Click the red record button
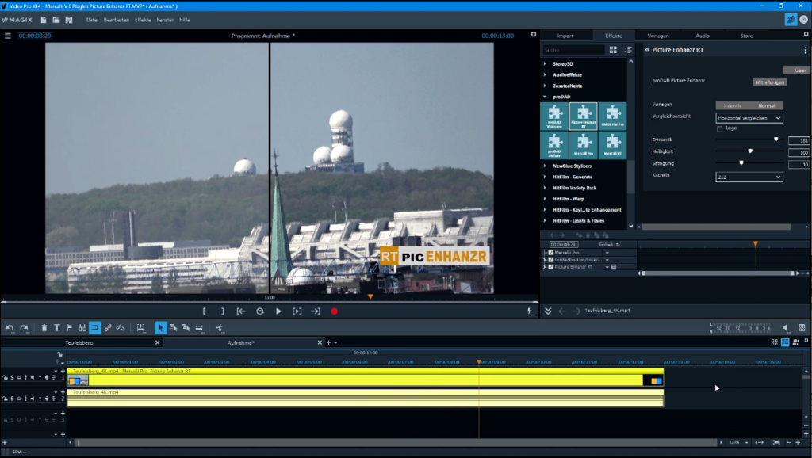Viewport: 812px width, 458px height. pyautogui.click(x=334, y=311)
